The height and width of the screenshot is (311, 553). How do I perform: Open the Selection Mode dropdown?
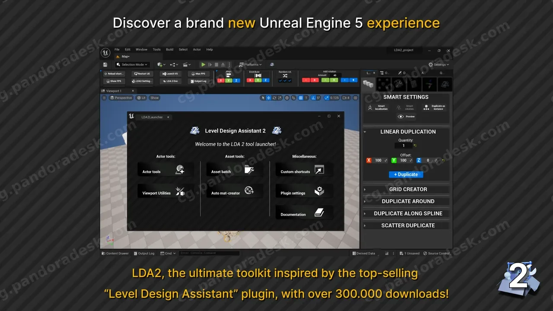click(132, 64)
